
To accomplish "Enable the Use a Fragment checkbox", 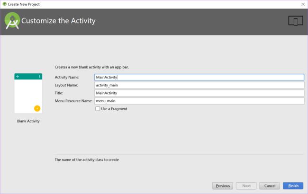I will point(98,109).
